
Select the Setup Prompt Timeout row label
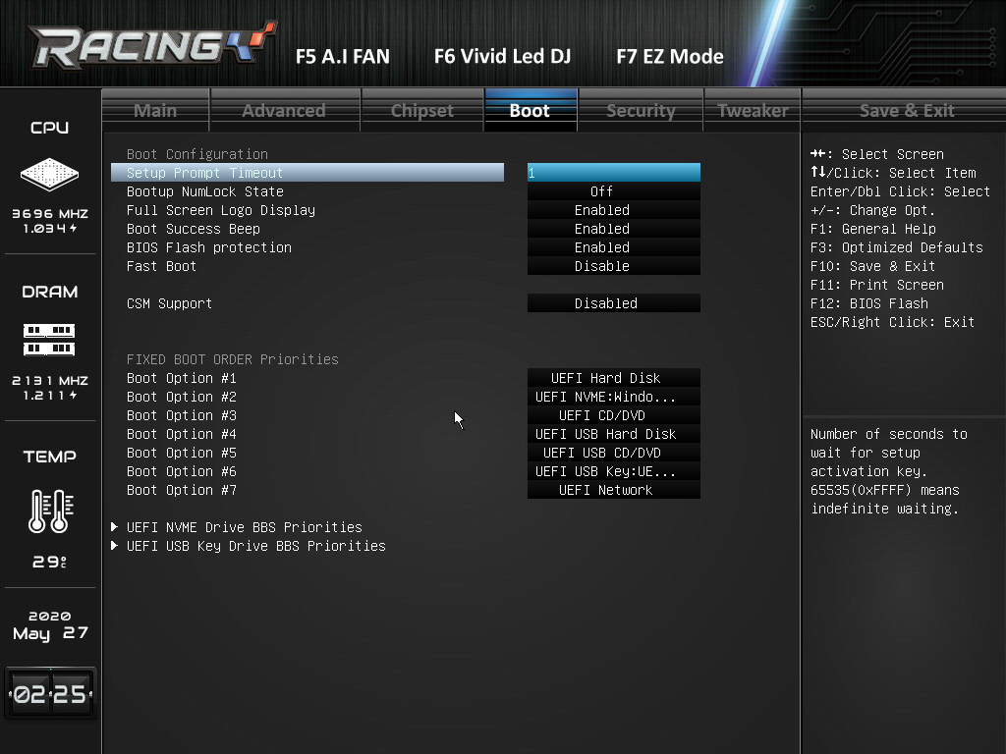(307, 173)
